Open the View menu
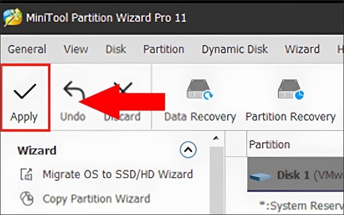Viewport: 344px width, 215px height. coord(76,49)
